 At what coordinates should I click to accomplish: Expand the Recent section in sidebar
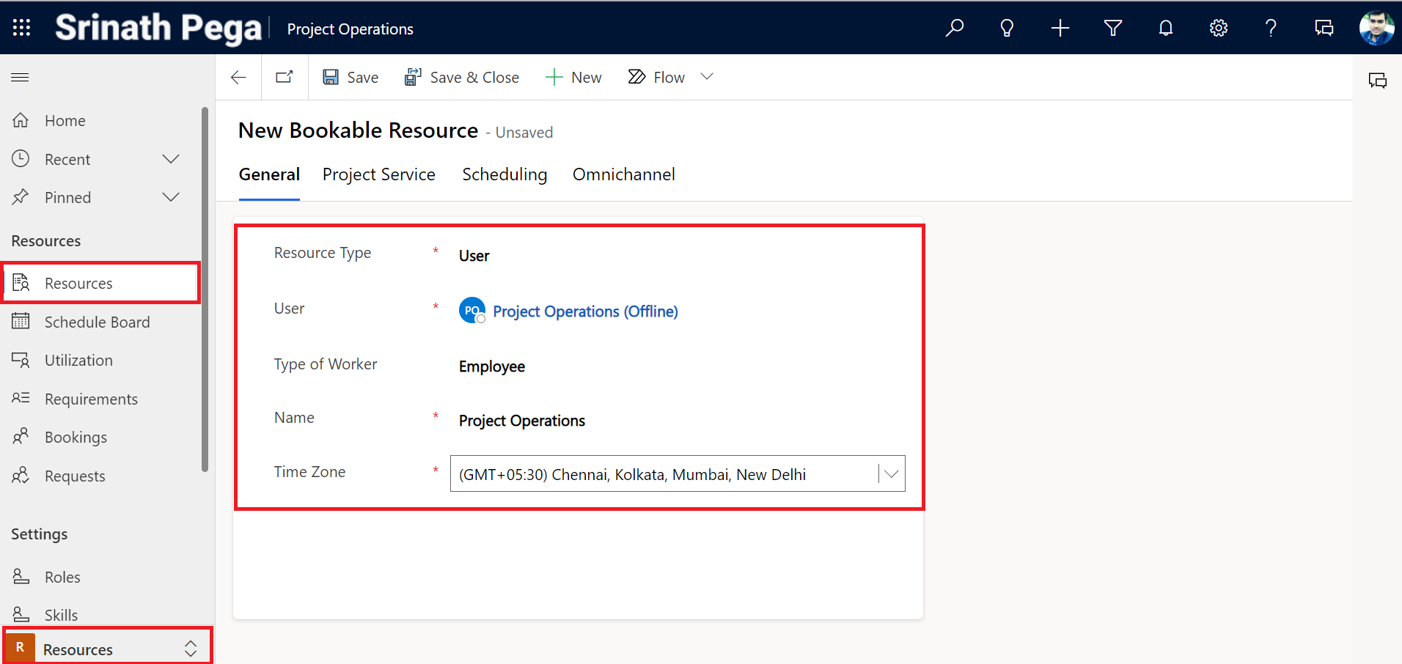[x=171, y=159]
